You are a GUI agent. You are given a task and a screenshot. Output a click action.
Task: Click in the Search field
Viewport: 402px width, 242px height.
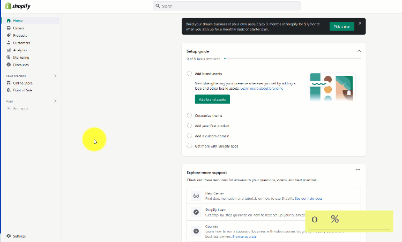tap(227, 6)
